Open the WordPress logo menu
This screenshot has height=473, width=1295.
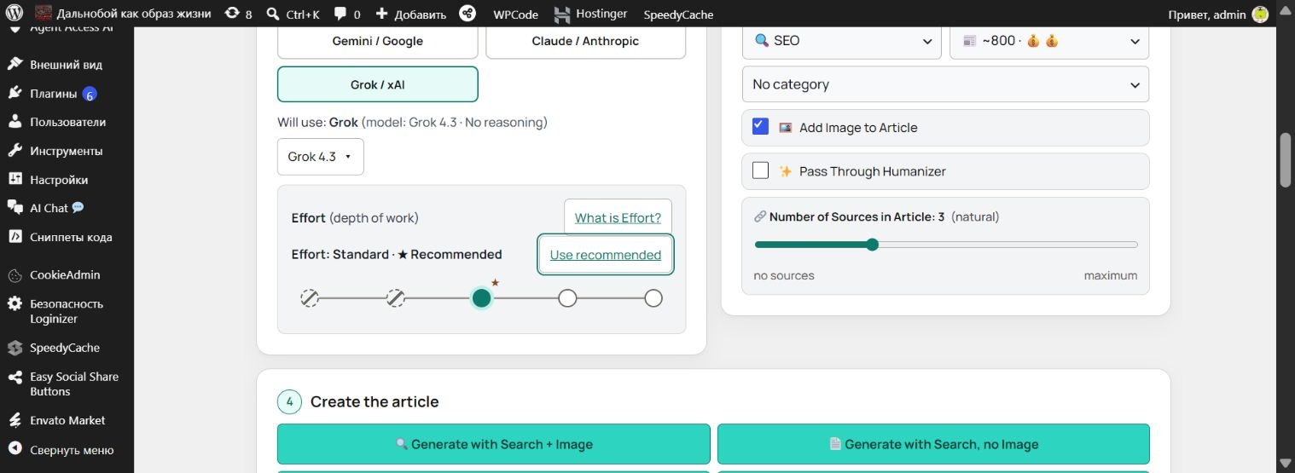(15, 14)
